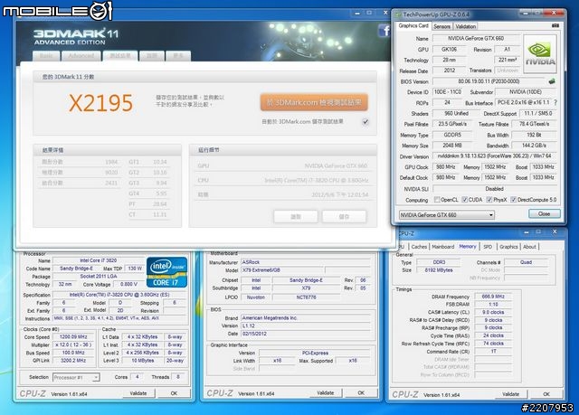Toggle the PhysX checkbox in GPU-Z
The height and width of the screenshot is (415, 579).
point(489,200)
